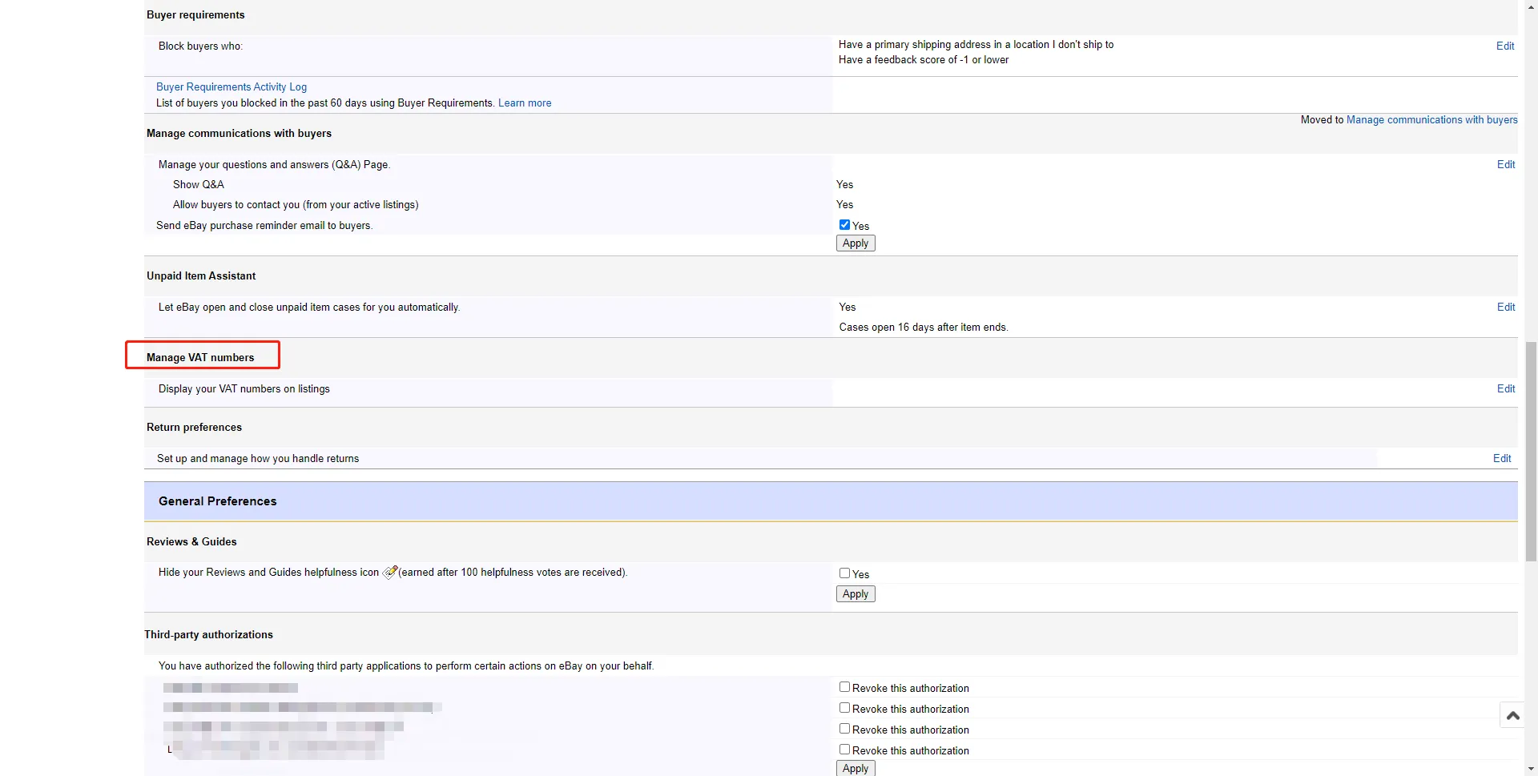Select the fourth Revoke this authorization checkbox
This screenshot has width=1538, height=776.
click(x=844, y=750)
